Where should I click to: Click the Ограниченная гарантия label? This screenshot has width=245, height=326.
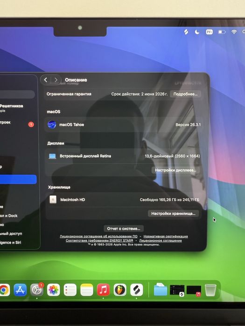(x=69, y=94)
